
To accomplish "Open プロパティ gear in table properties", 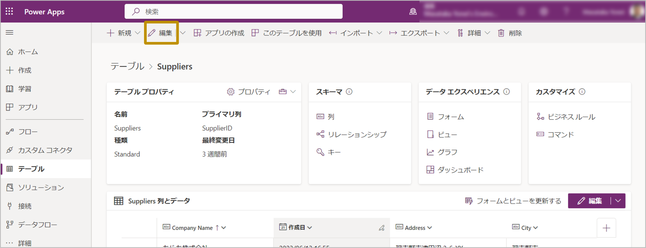I will click(x=249, y=92).
